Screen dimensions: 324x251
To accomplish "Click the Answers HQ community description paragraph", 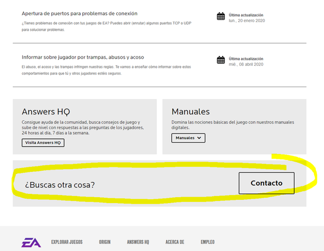I will tap(83, 128).
